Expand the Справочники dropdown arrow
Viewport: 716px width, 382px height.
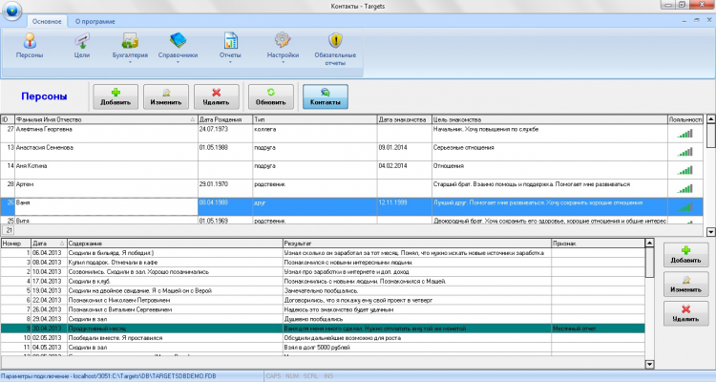tap(178, 62)
